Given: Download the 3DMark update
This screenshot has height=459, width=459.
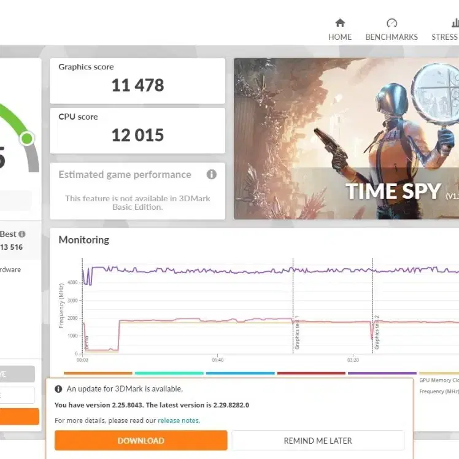Looking at the screenshot, I should click(141, 440).
